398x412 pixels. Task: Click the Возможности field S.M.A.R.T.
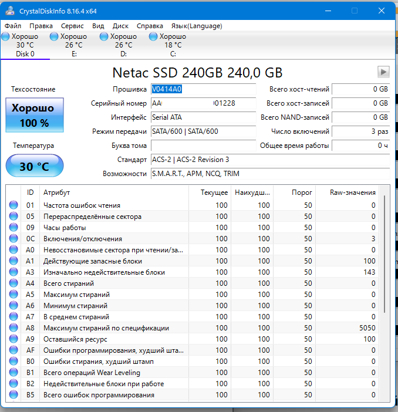point(270,174)
